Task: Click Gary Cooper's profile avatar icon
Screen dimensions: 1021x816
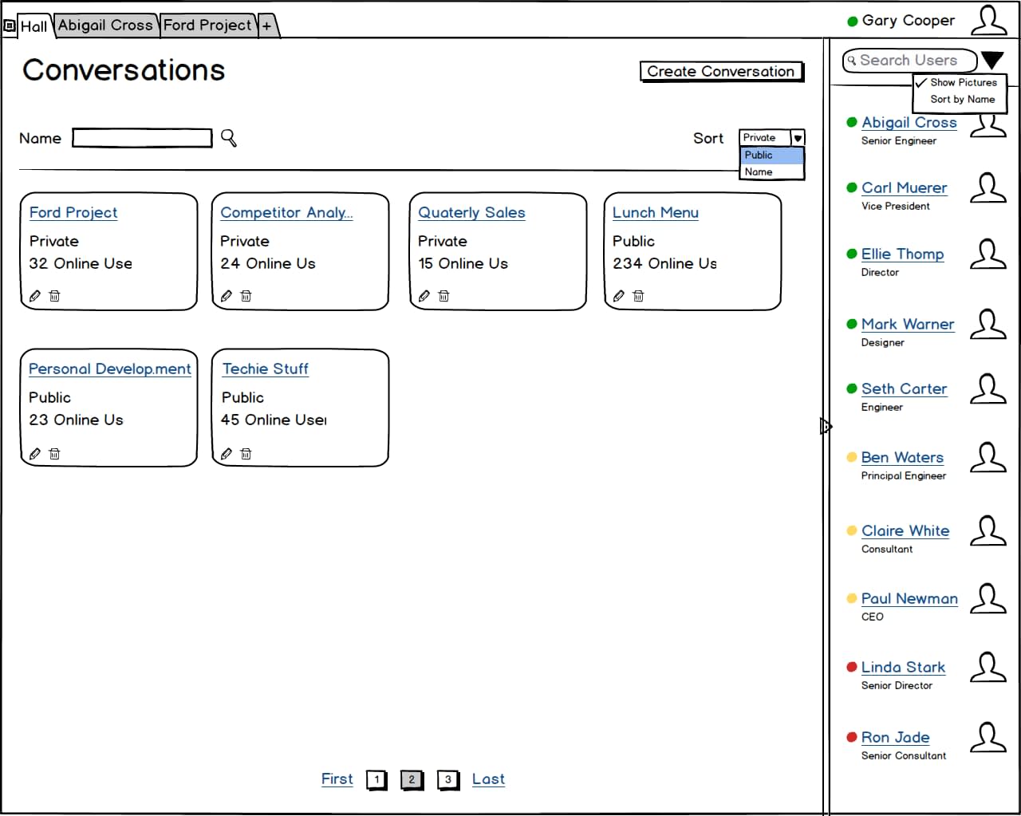Action: tap(989, 21)
